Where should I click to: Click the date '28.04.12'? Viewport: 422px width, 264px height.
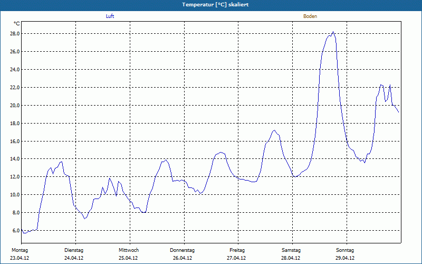pos(291,258)
